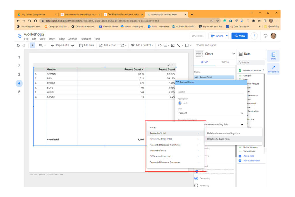The height and width of the screenshot is (197, 295).
Task: Open the Data Gif Maker bookmark
Action: pos(108,27)
